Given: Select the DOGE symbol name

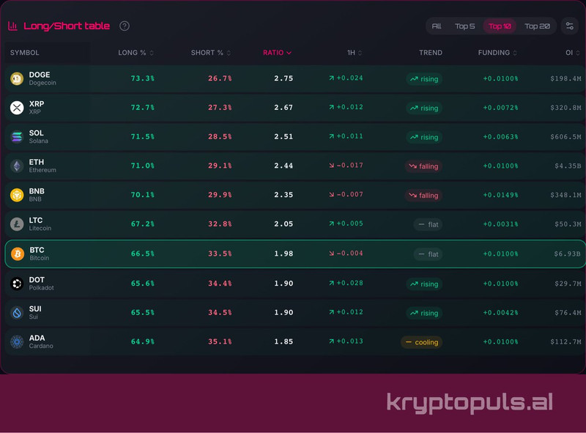Looking at the screenshot, I should click(40, 75).
